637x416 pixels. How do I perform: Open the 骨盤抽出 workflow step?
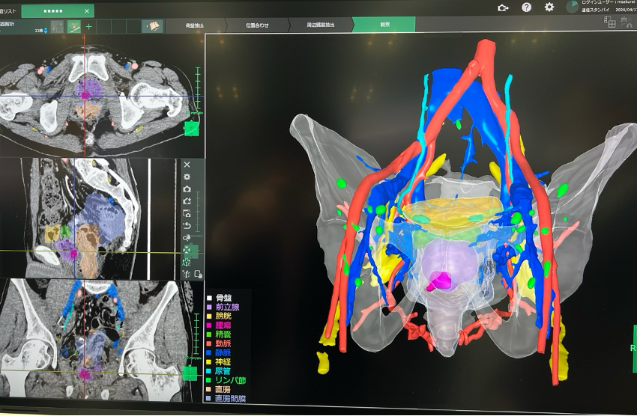(196, 25)
